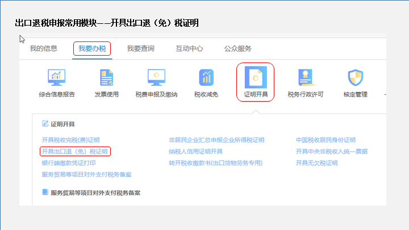
Task: Open 税务行政许可 icon
Action: pyautogui.click(x=306, y=77)
